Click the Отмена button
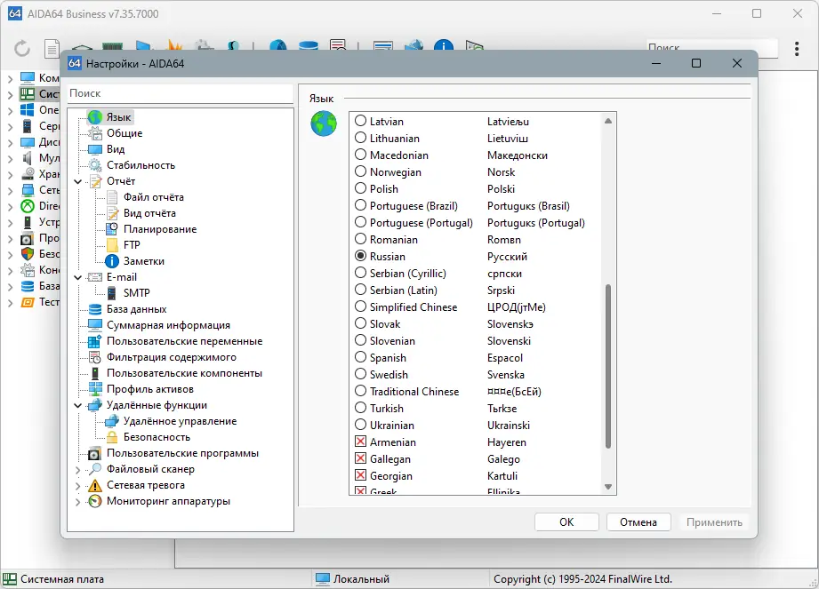The width and height of the screenshot is (819, 589). (x=638, y=522)
